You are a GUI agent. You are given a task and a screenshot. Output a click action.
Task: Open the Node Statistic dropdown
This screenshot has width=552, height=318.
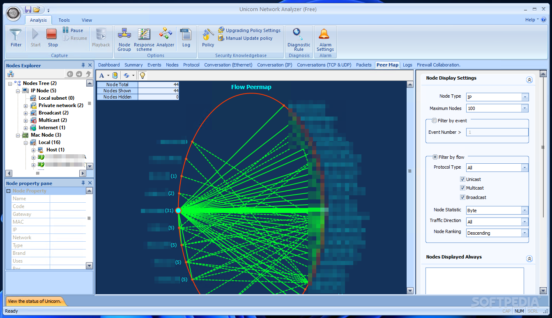(524, 210)
